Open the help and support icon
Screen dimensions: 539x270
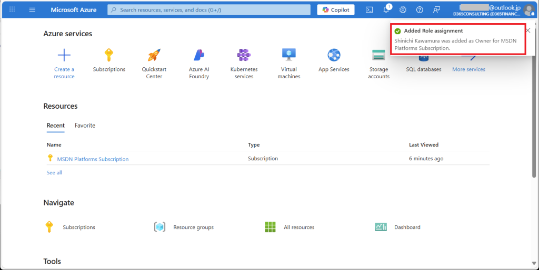(420, 10)
